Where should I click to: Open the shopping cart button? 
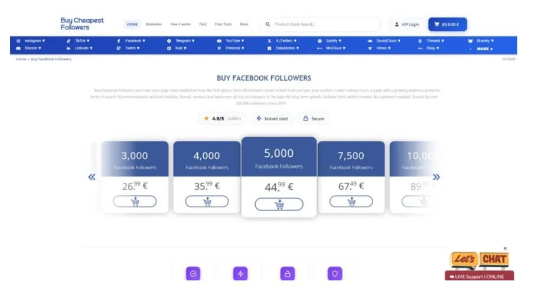pos(448,24)
